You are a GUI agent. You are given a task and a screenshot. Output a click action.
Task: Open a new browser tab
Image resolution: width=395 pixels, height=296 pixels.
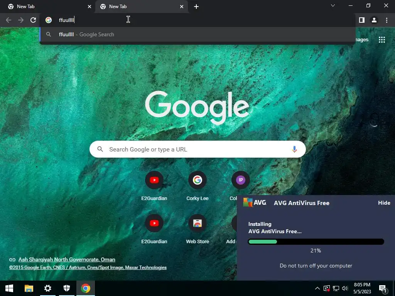pos(196,7)
